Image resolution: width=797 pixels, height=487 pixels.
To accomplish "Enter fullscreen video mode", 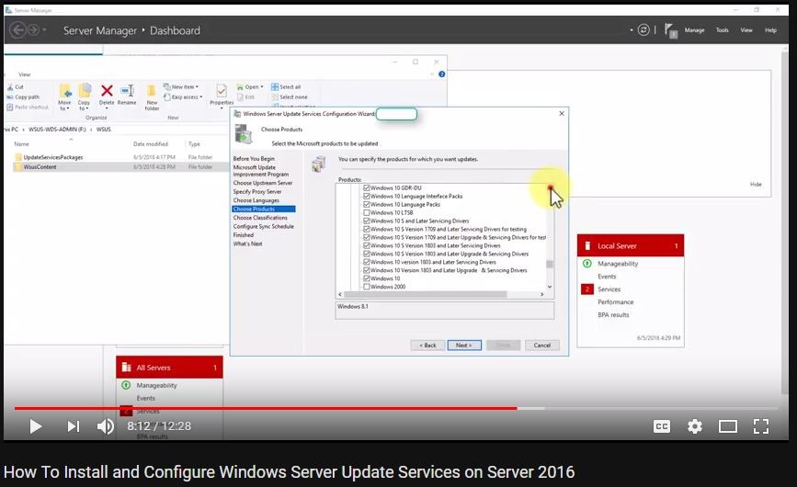I will 761,426.
